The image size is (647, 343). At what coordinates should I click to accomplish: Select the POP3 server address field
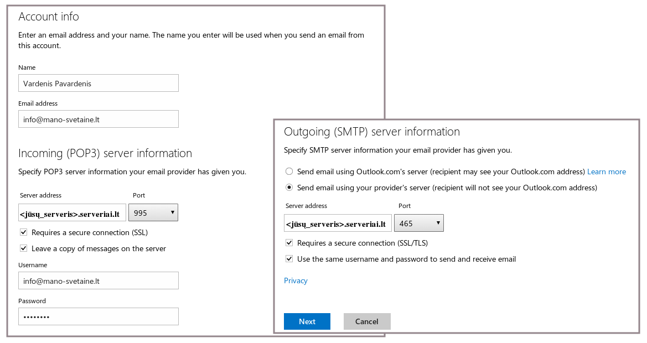point(72,213)
